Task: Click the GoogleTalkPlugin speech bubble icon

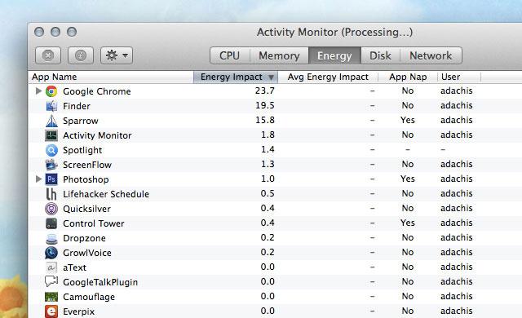Action: (x=51, y=282)
